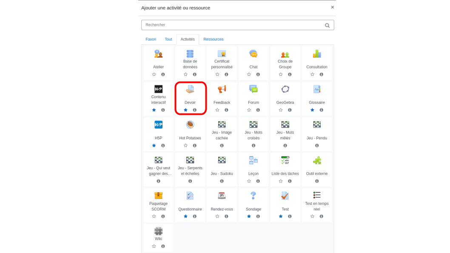
Task: Show info for GeoGebra
Action: pos(290,110)
